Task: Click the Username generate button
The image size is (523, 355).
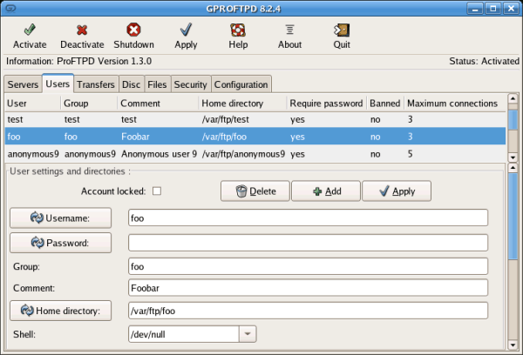Action: tap(61, 218)
